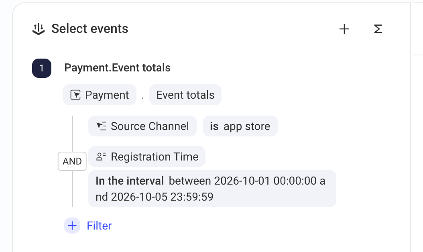Click the Select events header icon
Screen dimensions: 423x252
tap(38, 29)
